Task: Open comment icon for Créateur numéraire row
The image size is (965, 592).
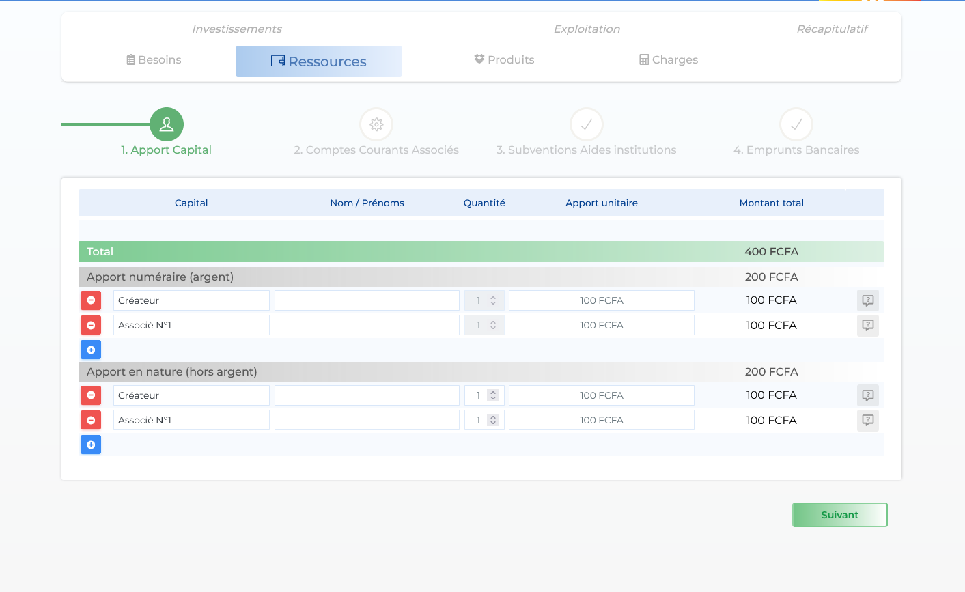Action: pyautogui.click(x=867, y=300)
